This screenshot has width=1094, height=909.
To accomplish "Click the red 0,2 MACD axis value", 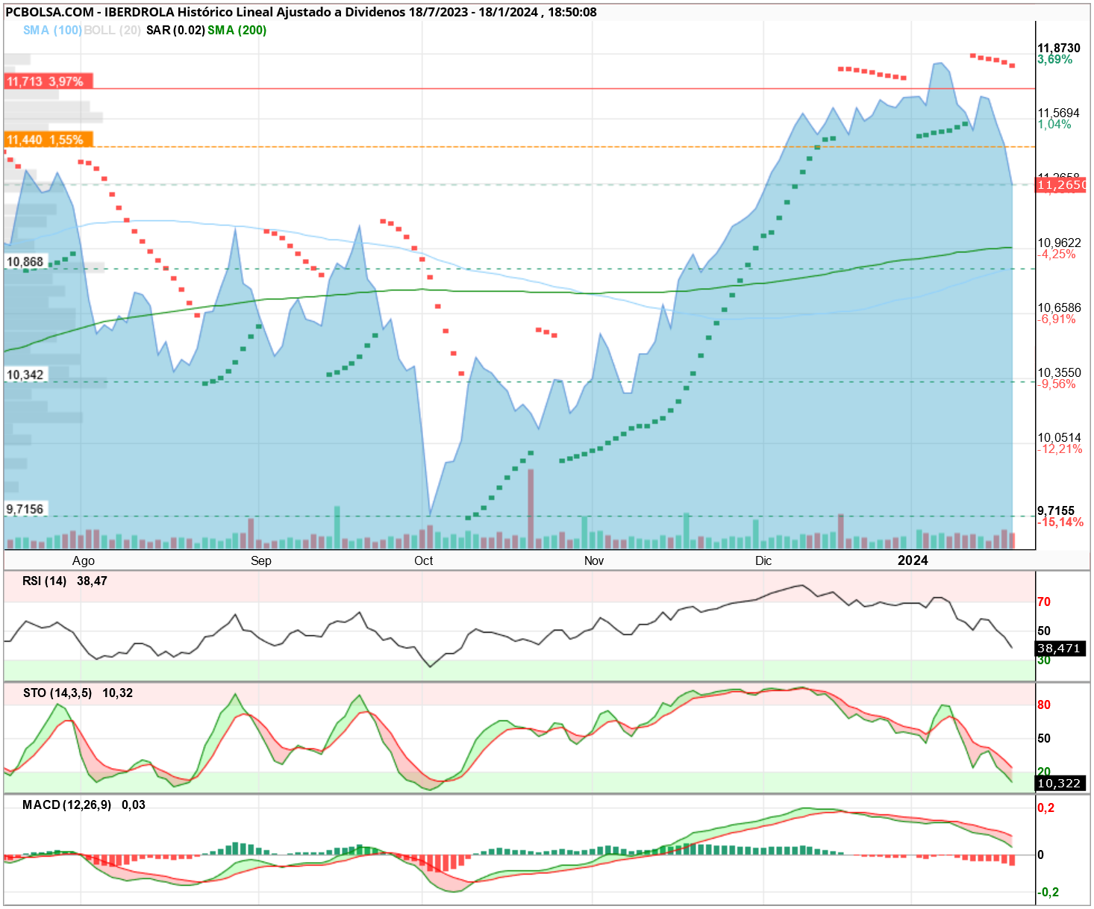I will coord(1046,808).
